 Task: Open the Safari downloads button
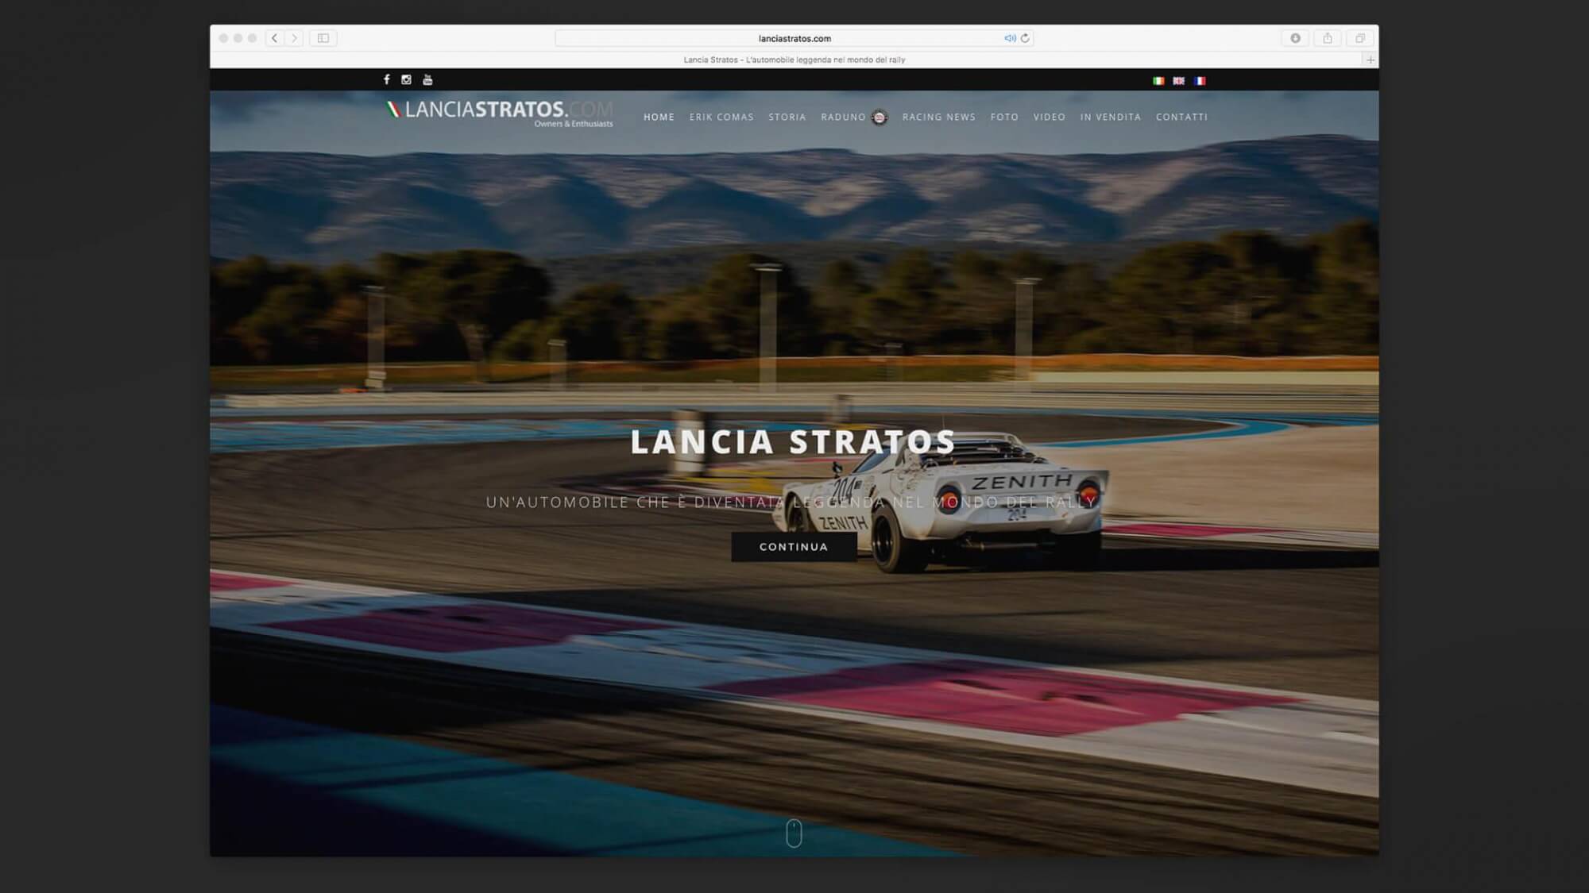tap(1295, 38)
